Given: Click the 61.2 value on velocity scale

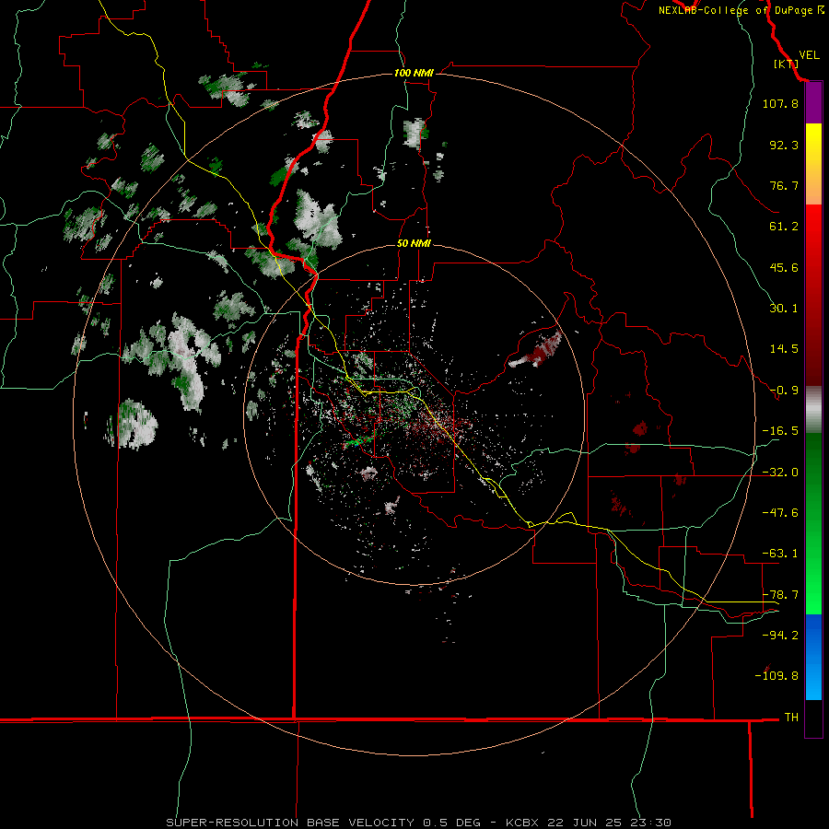Looking at the screenshot, I should coord(784,227).
